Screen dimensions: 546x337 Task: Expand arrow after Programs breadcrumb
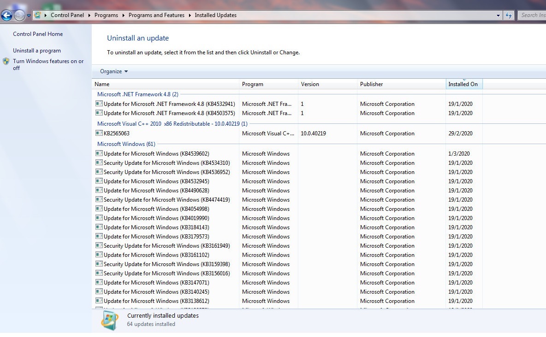(123, 15)
